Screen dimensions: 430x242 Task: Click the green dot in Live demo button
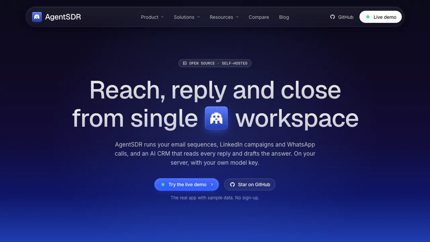368,17
